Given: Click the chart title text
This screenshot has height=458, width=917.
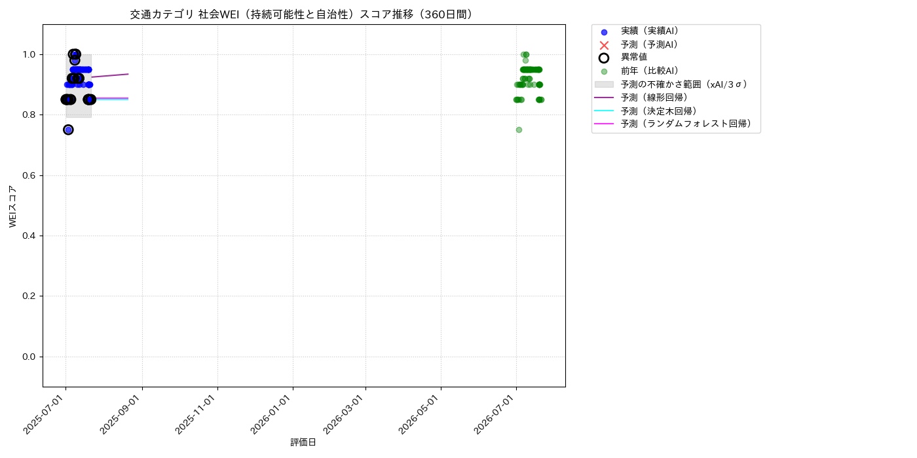Looking at the screenshot, I should point(303,14).
